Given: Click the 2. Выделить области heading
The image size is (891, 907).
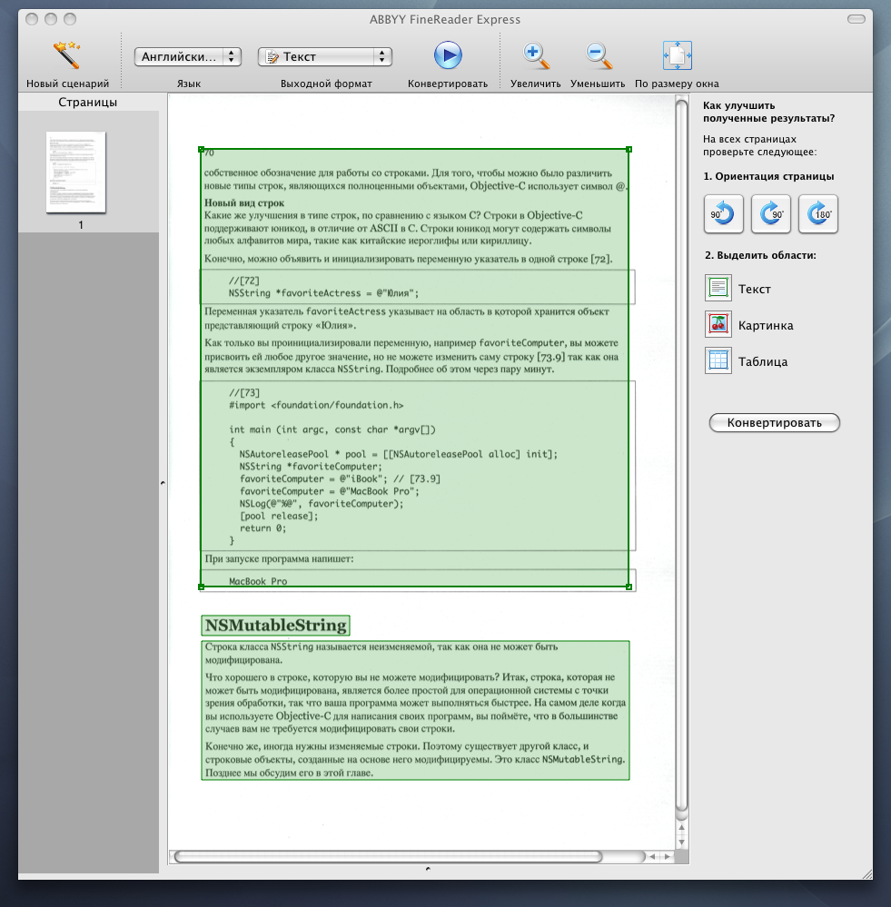Looking at the screenshot, I should [760, 255].
